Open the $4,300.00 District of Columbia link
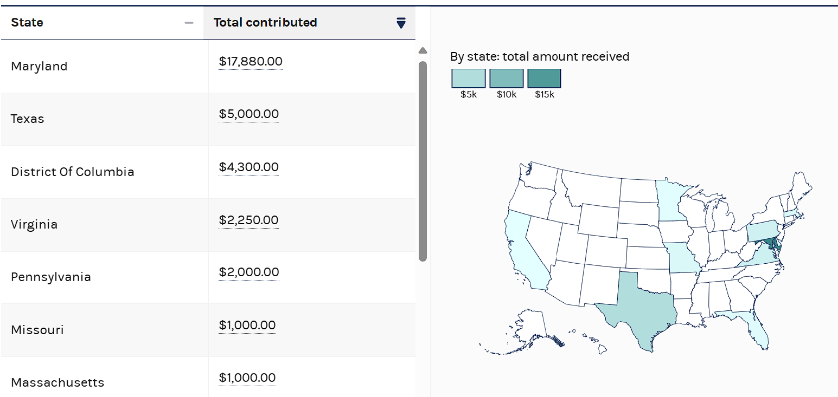 248,167
